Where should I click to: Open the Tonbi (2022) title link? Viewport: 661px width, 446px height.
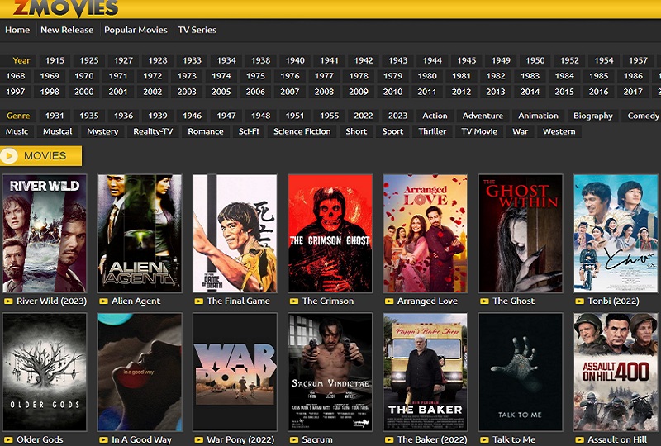pyautogui.click(x=613, y=301)
